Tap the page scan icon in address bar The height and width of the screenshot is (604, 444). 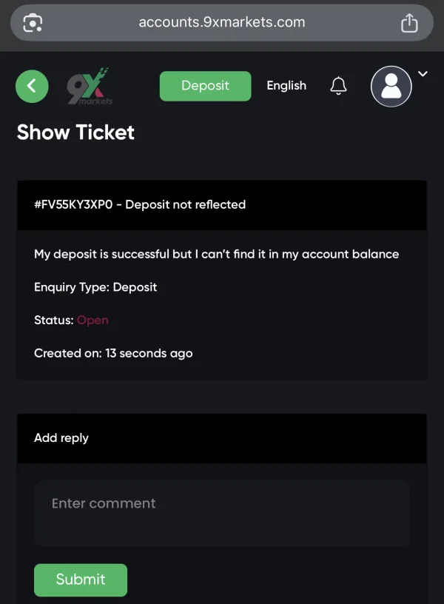pos(33,23)
